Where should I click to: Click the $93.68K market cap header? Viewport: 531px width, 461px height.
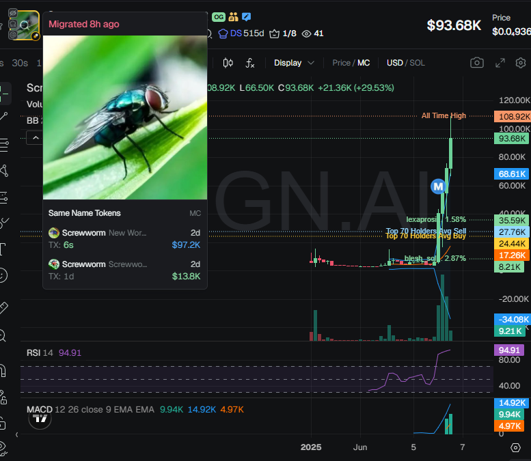tap(454, 25)
